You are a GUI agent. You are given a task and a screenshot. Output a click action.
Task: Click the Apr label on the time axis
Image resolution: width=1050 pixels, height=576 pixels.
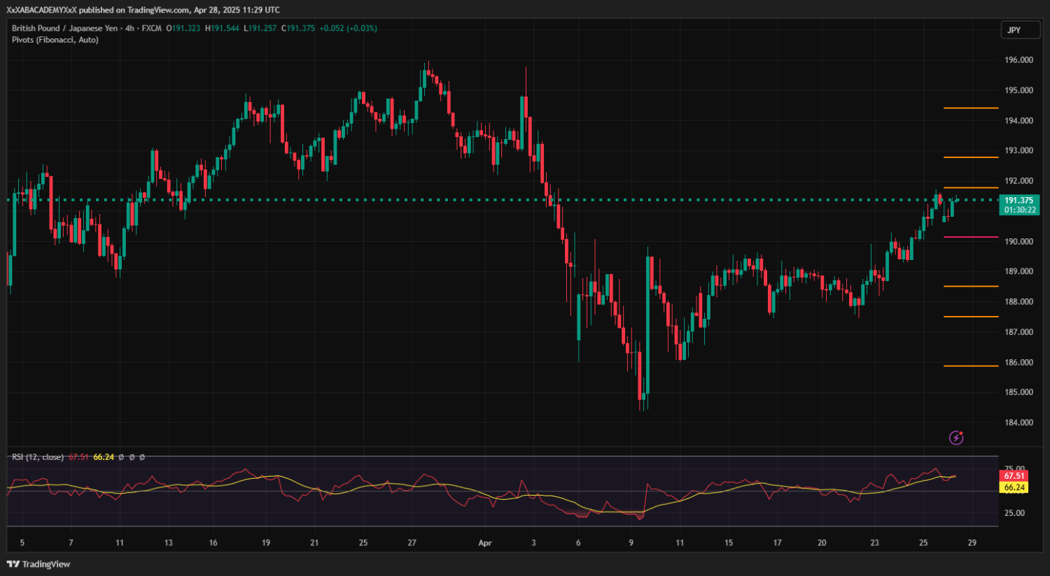pyautogui.click(x=485, y=543)
